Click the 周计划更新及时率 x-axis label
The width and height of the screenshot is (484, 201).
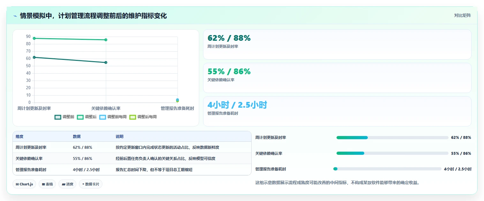click(34, 109)
